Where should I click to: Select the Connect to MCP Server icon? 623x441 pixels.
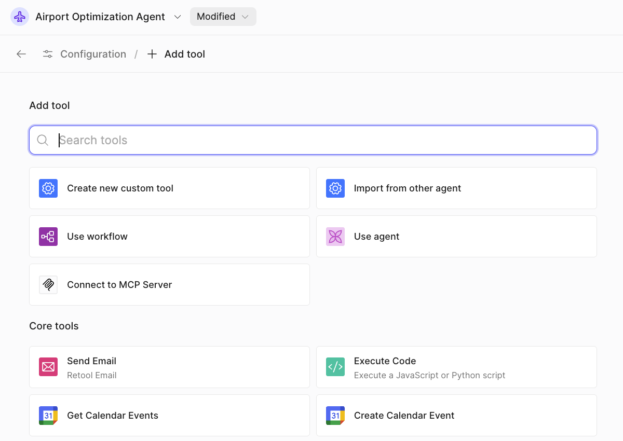[48, 284]
